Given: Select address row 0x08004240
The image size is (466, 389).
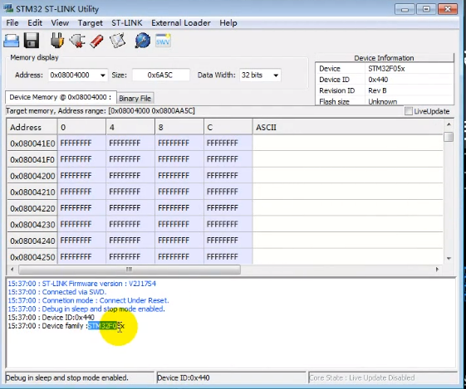Looking at the screenshot, I should point(32,241).
